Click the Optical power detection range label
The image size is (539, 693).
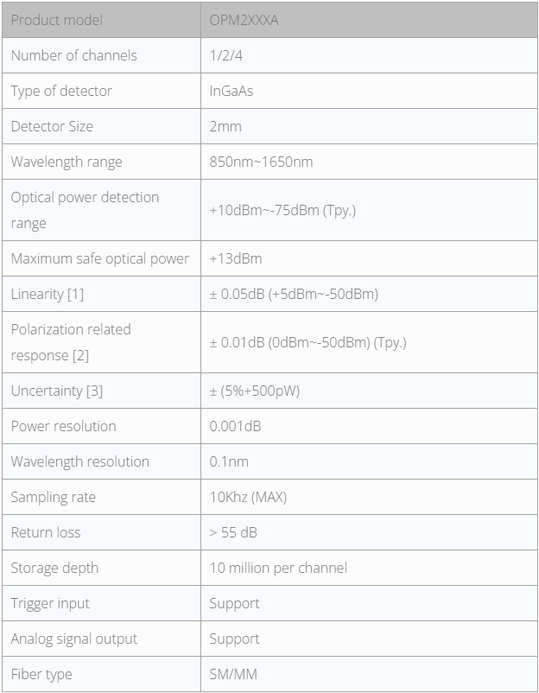pos(85,210)
